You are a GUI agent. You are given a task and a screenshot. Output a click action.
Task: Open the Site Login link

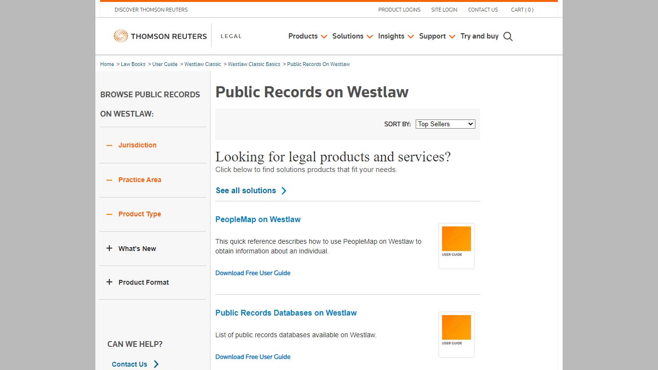(444, 10)
